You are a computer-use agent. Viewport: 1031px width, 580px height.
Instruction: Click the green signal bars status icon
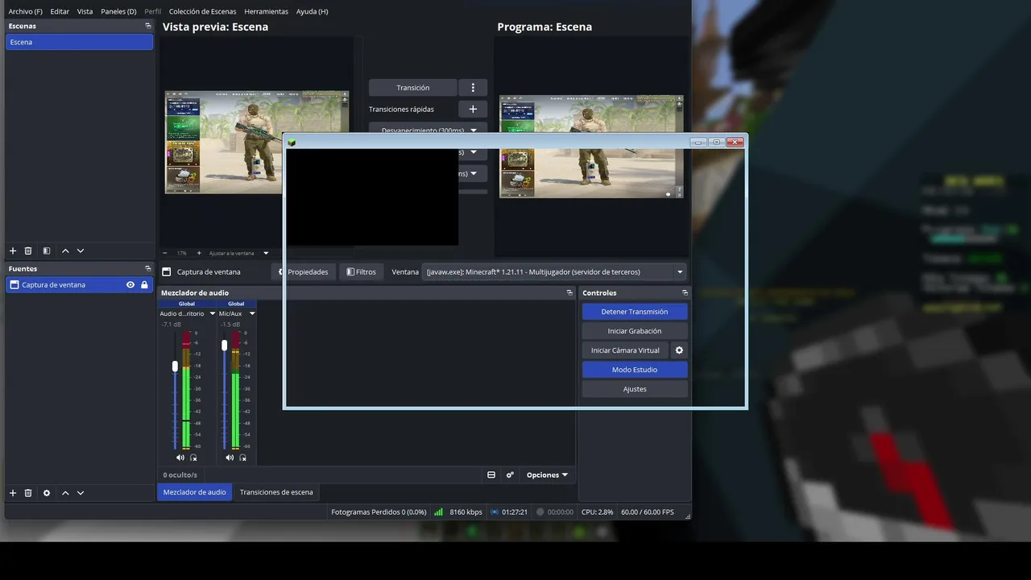coord(438,512)
